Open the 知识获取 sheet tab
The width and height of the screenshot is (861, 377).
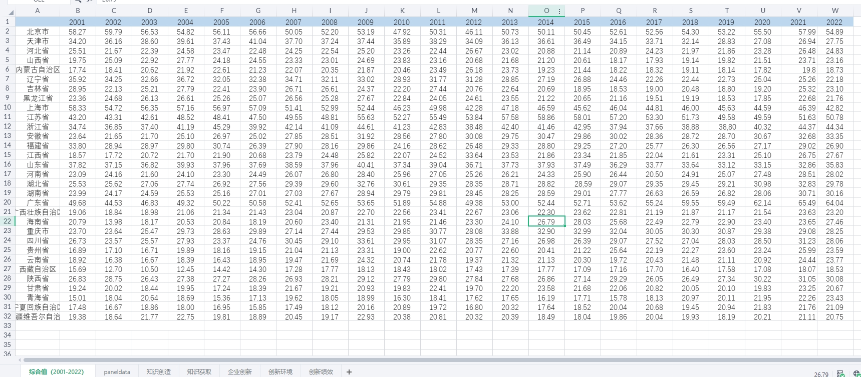click(199, 371)
